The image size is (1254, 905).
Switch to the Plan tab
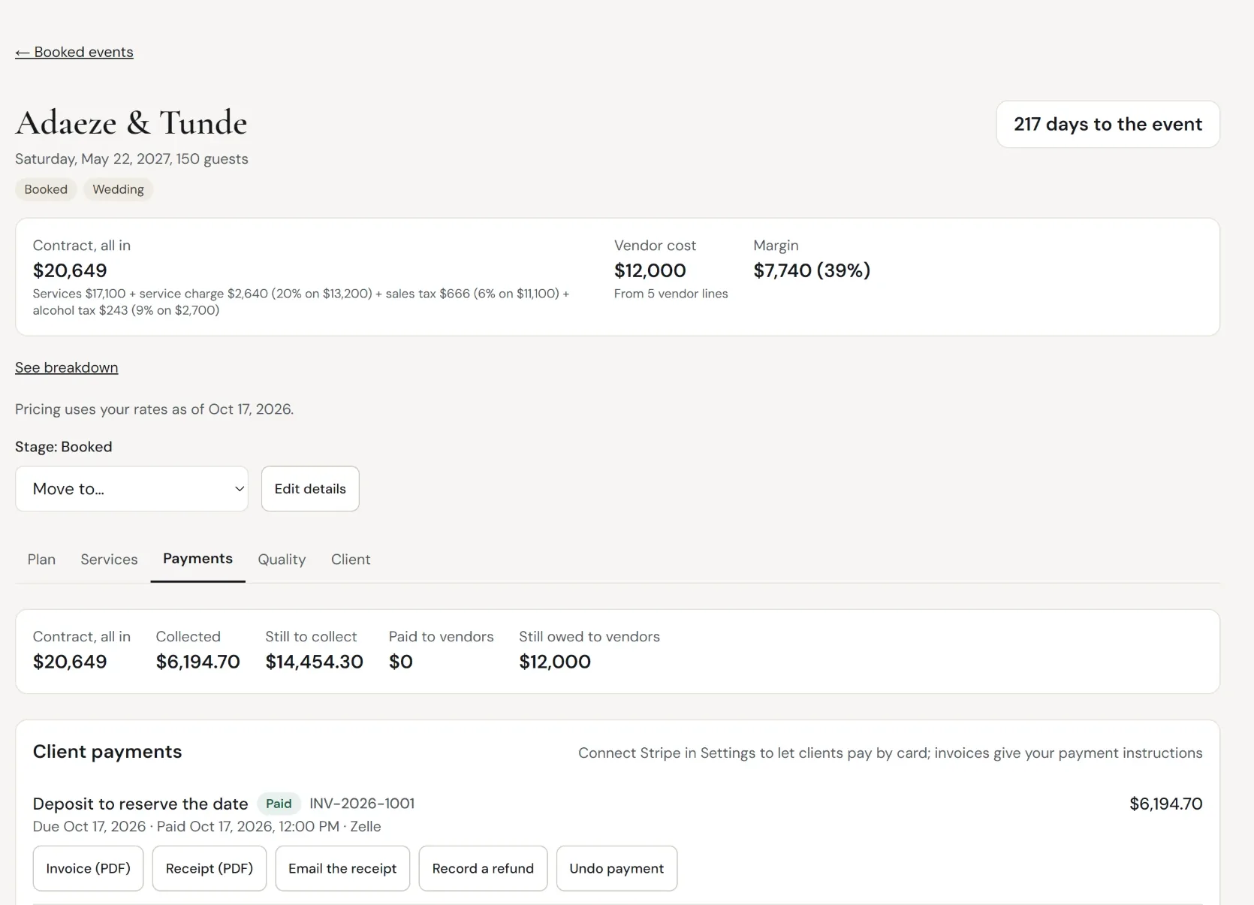pos(41,560)
